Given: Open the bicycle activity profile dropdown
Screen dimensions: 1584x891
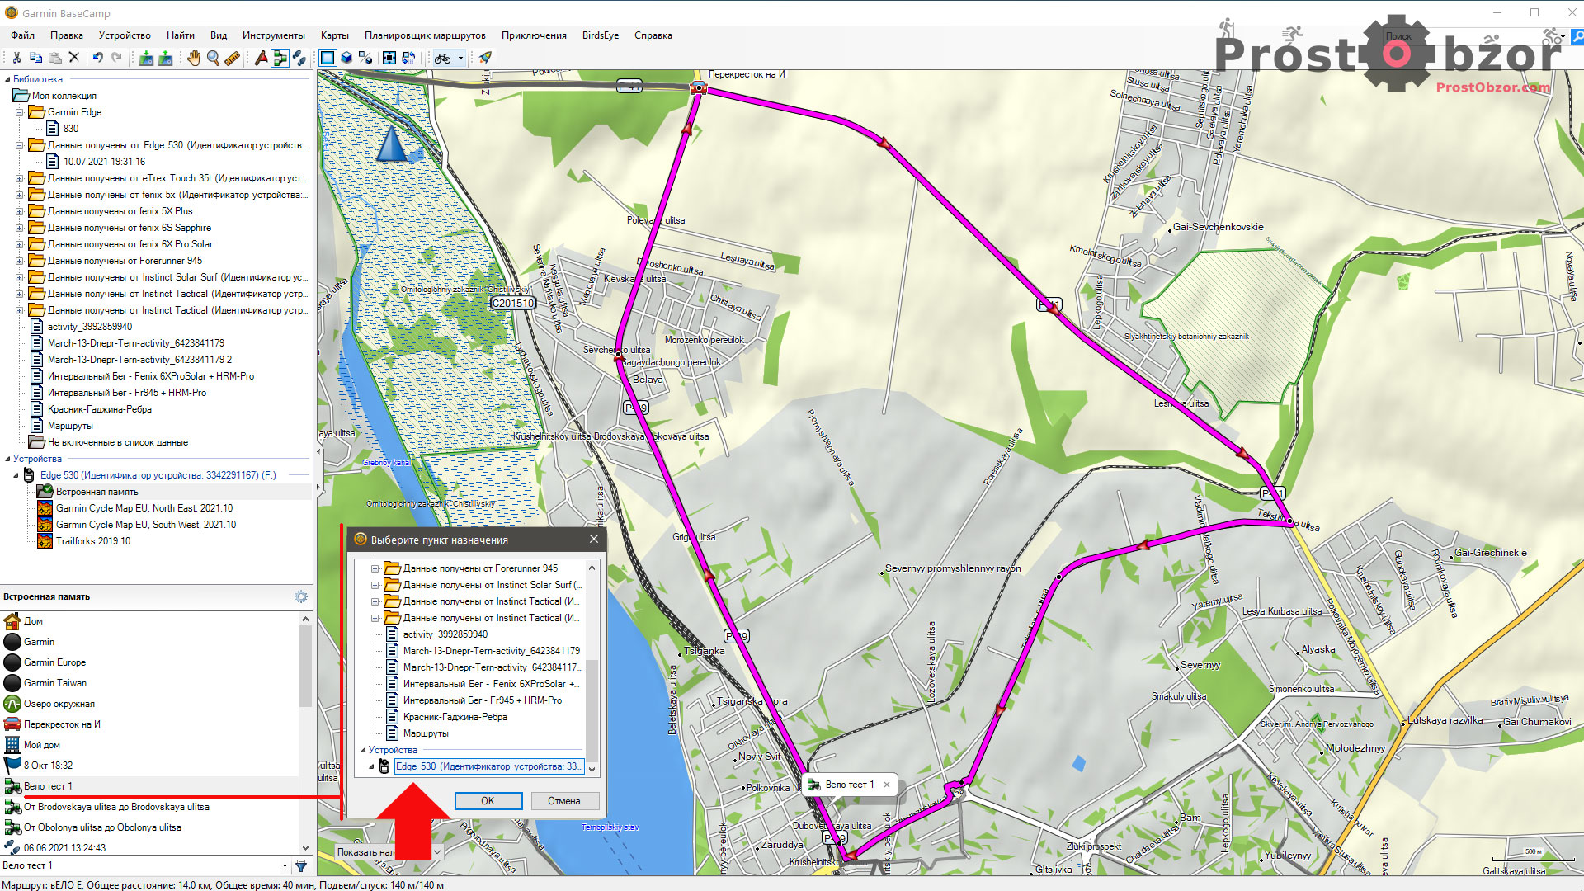Looking at the screenshot, I should pyautogui.click(x=460, y=58).
